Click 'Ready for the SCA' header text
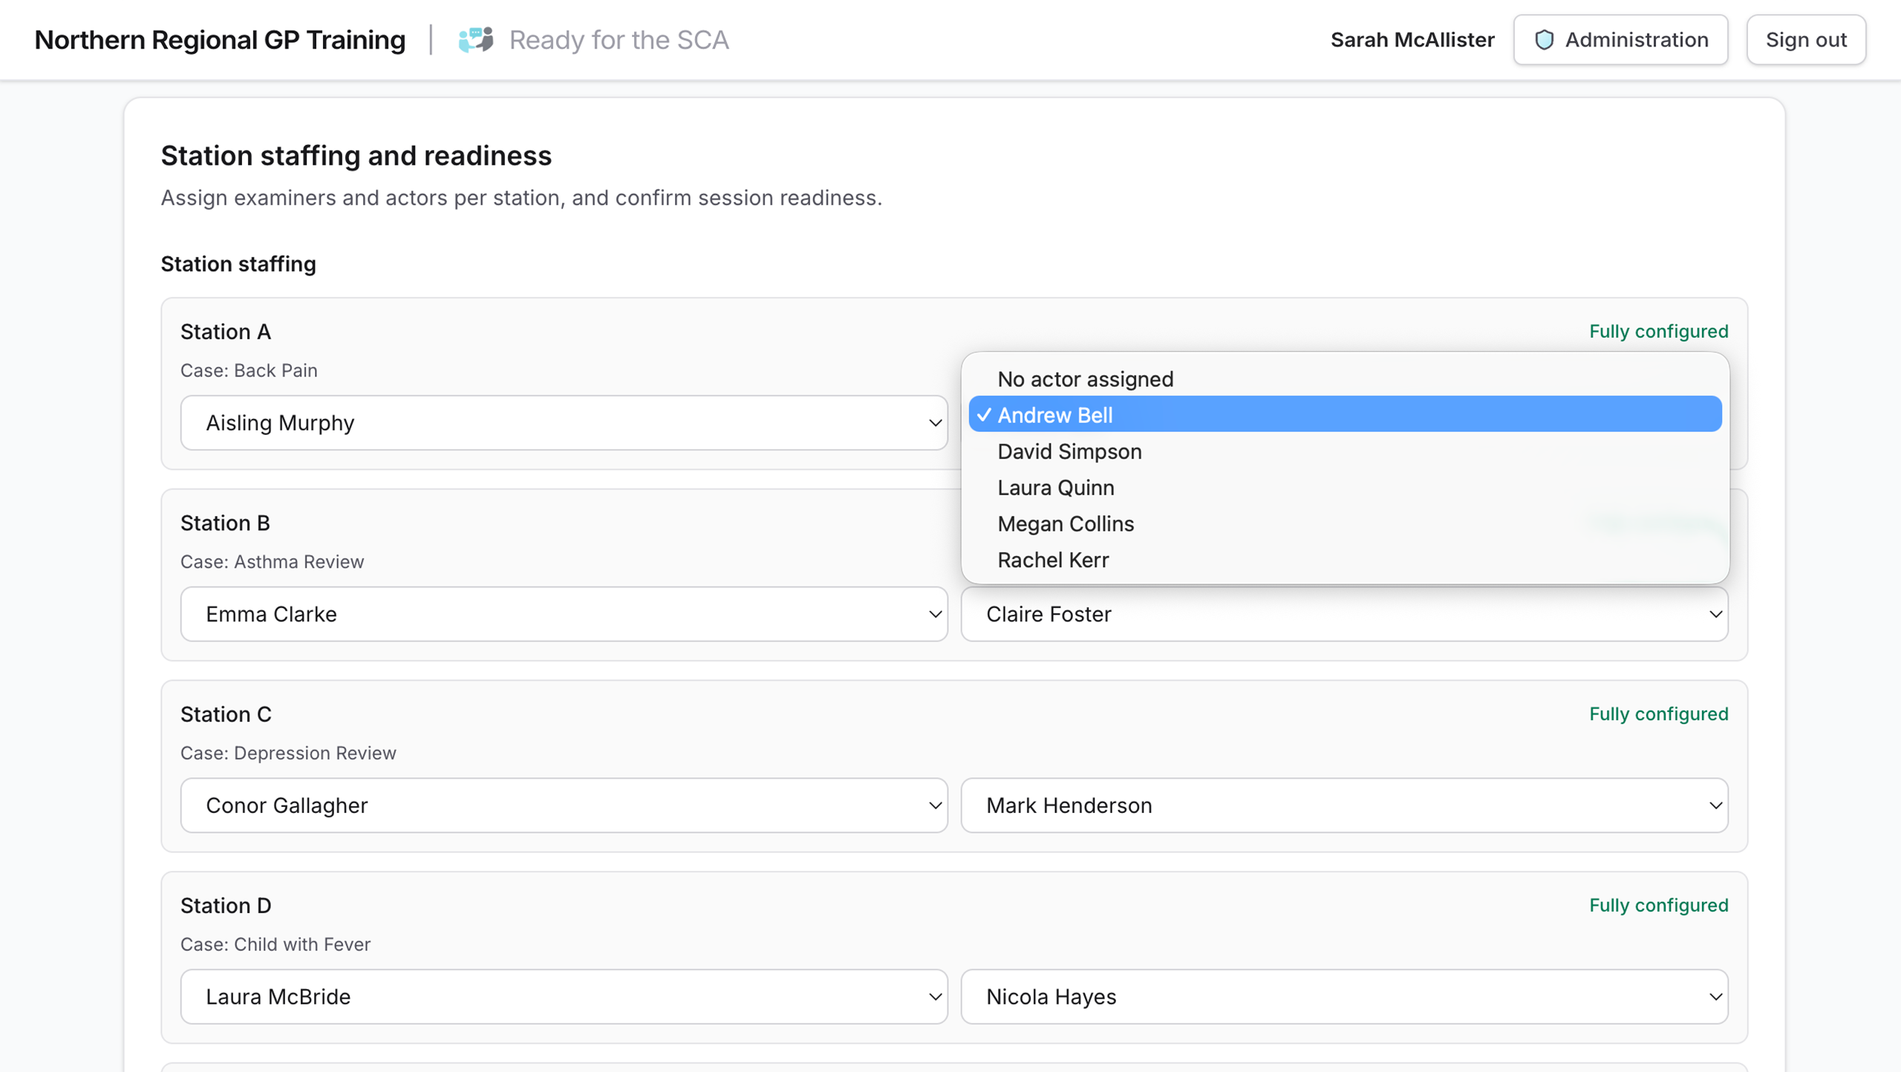1901x1072 pixels. [619, 39]
